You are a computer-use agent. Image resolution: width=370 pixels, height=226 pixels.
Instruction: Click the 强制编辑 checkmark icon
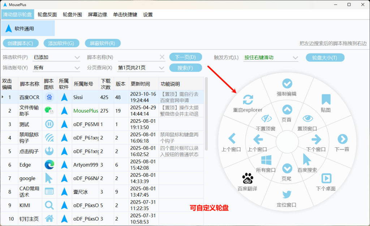click(287, 84)
